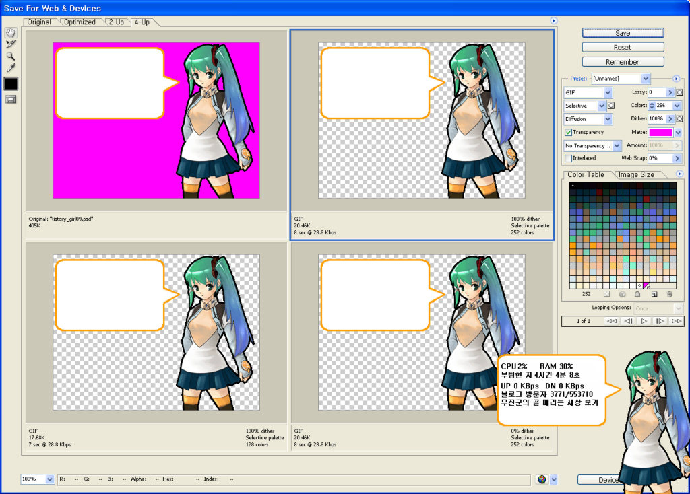Open Preview in Browser globe icon
690x494 pixels.
pos(542,479)
